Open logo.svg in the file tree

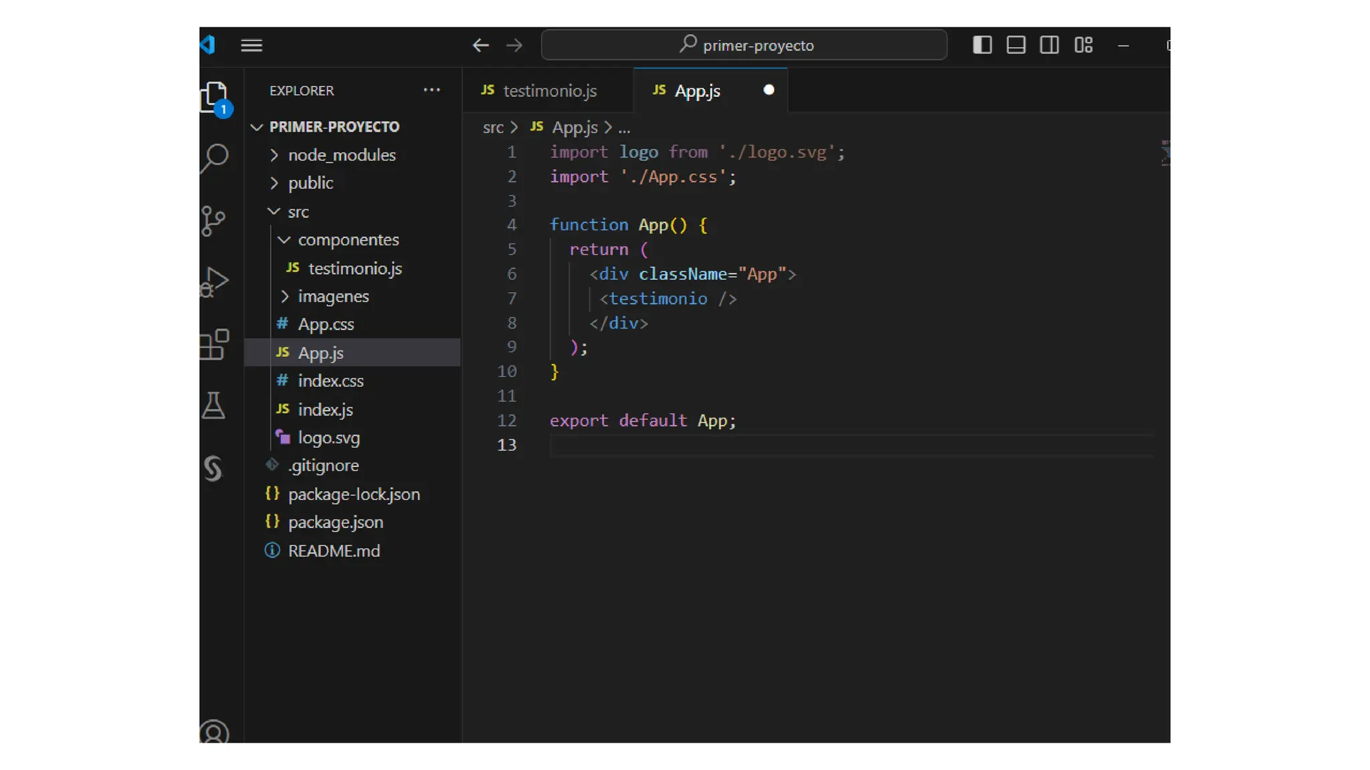(353, 437)
